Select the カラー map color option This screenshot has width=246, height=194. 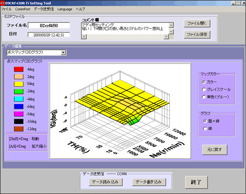coord(204,82)
